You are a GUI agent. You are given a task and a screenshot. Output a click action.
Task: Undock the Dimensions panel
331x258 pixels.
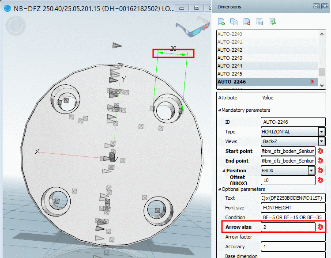pyautogui.click(x=316, y=6)
